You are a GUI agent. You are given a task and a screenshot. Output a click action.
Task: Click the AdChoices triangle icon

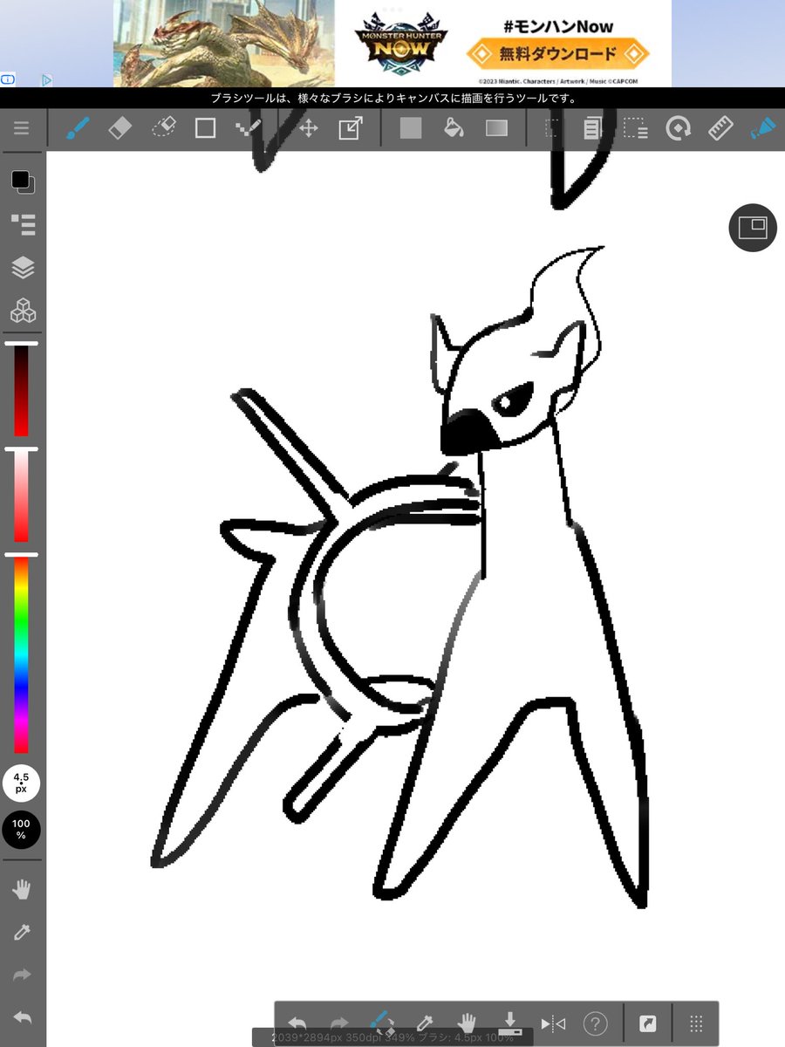pos(47,79)
